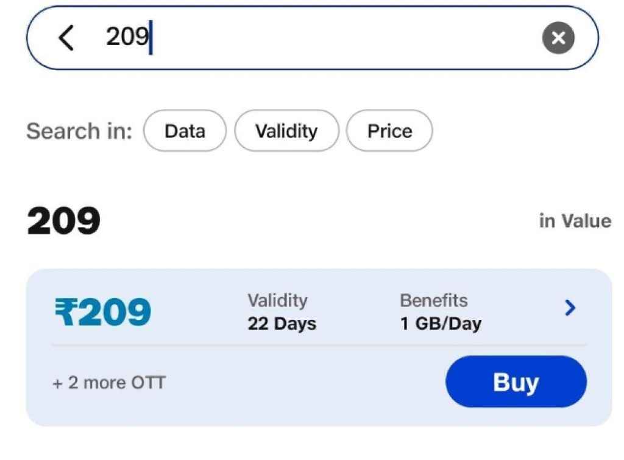624x460 pixels.
Task: Filter search by Data chip
Action: coord(185,131)
